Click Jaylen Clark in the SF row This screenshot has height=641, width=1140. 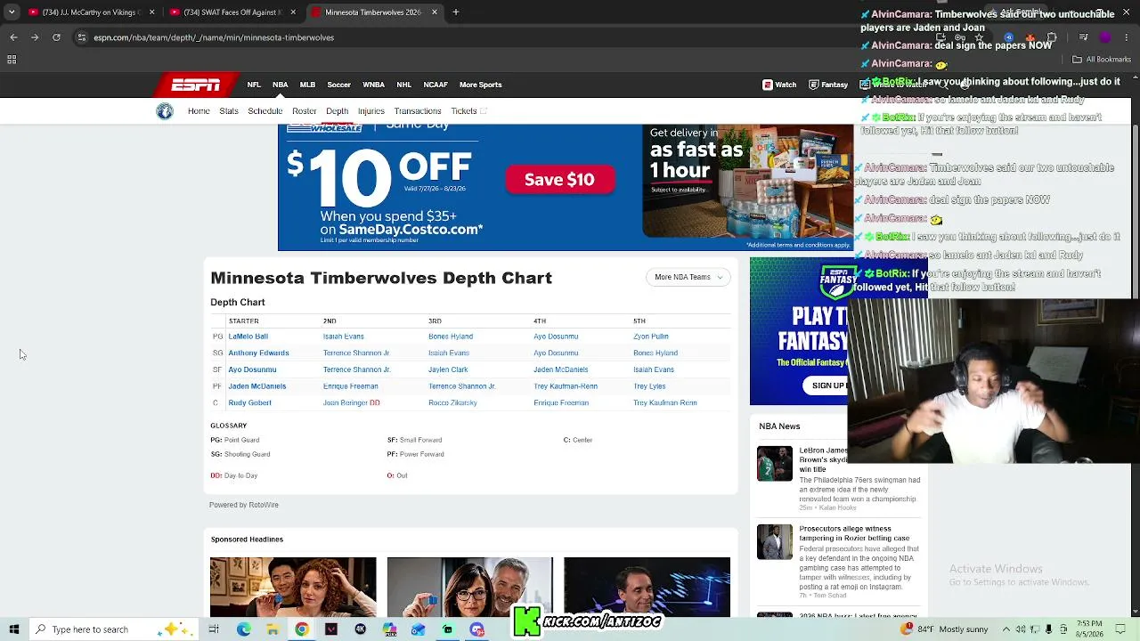[448, 369]
